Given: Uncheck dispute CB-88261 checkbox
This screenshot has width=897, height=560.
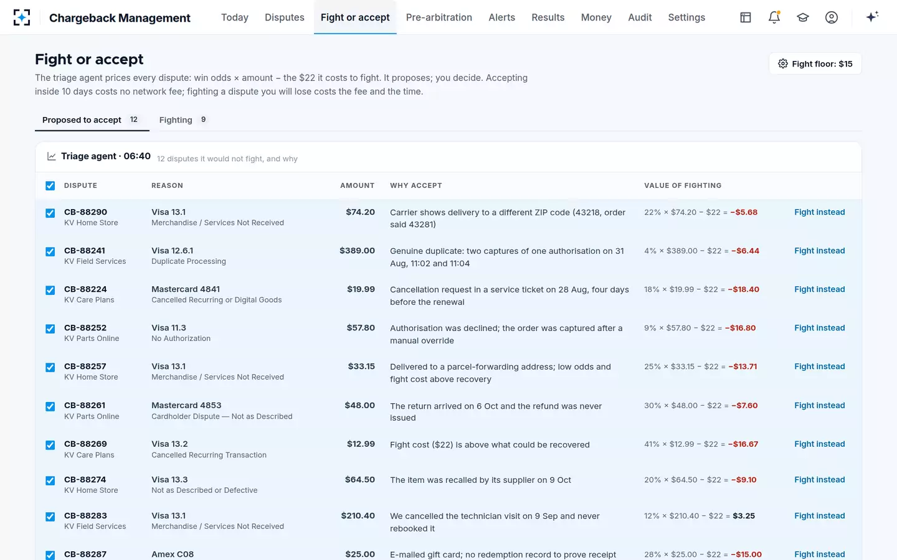Looking at the screenshot, I should [x=50, y=406].
